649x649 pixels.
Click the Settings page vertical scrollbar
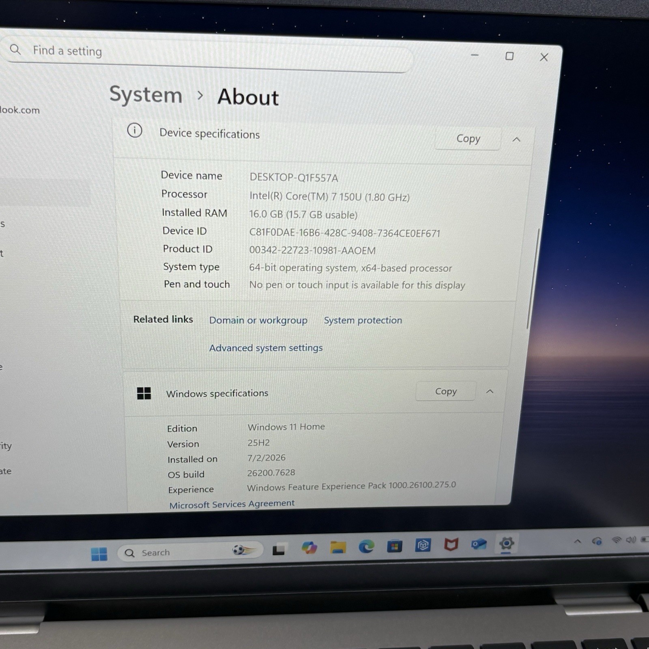tap(533, 279)
